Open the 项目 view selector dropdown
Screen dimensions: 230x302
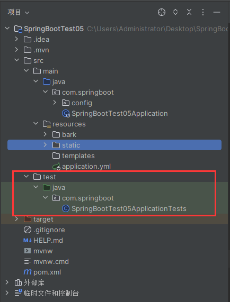coord(19,13)
